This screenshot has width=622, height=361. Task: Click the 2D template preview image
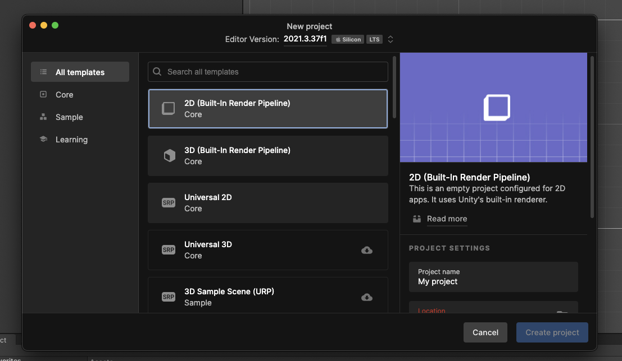click(x=493, y=107)
